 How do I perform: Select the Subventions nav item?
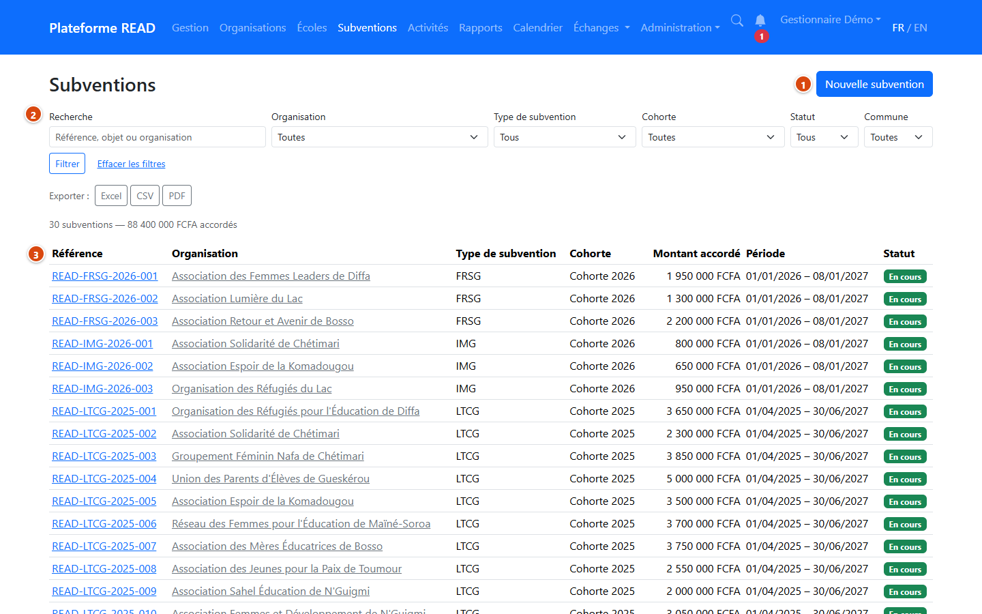(x=367, y=27)
